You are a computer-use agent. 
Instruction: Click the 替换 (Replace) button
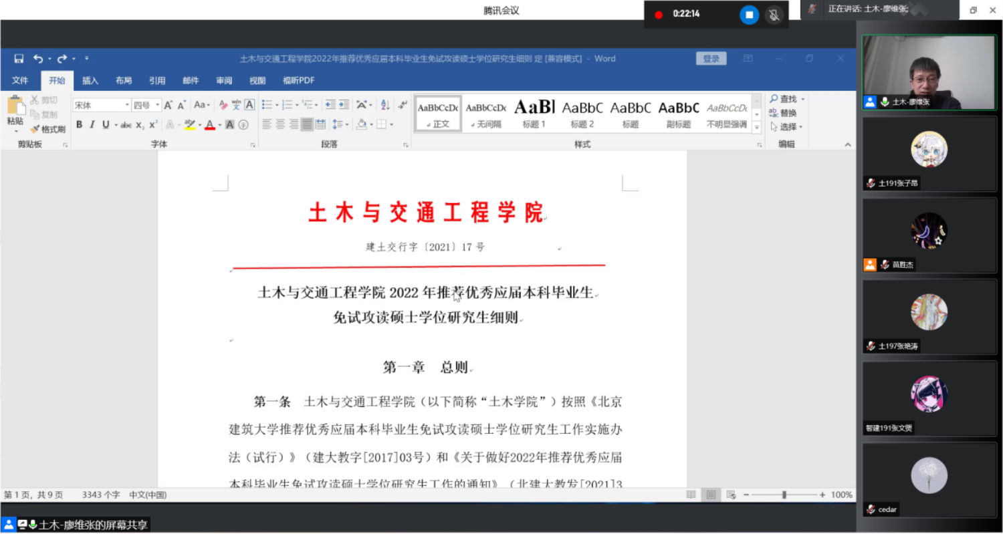coord(783,113)
